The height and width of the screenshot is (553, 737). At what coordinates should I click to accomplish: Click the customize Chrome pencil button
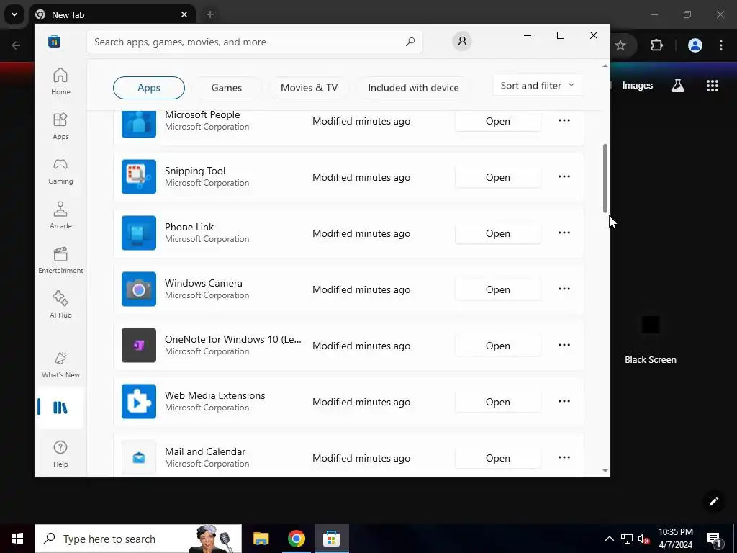click(713, 501)
